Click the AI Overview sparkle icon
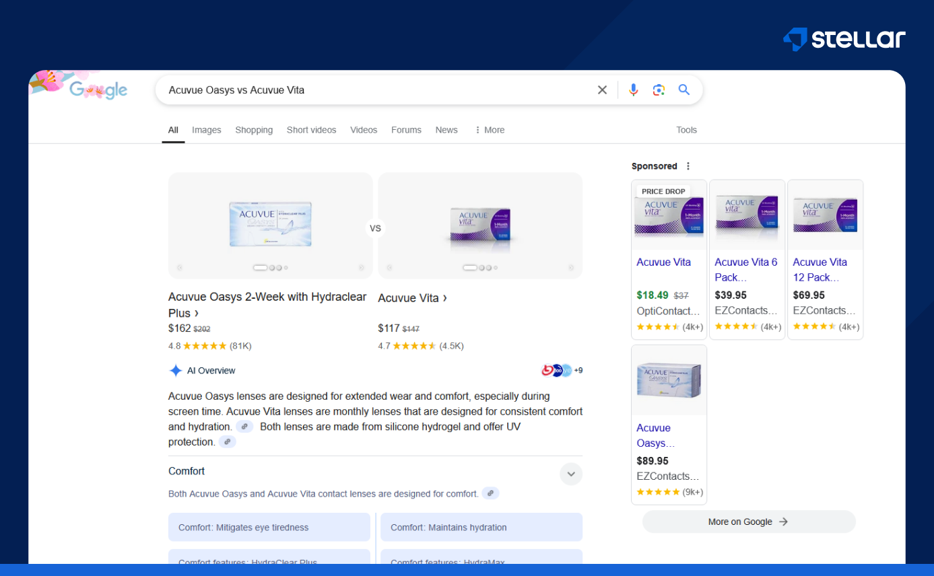This screenshot has height=576, width=934. pos(176,371)
